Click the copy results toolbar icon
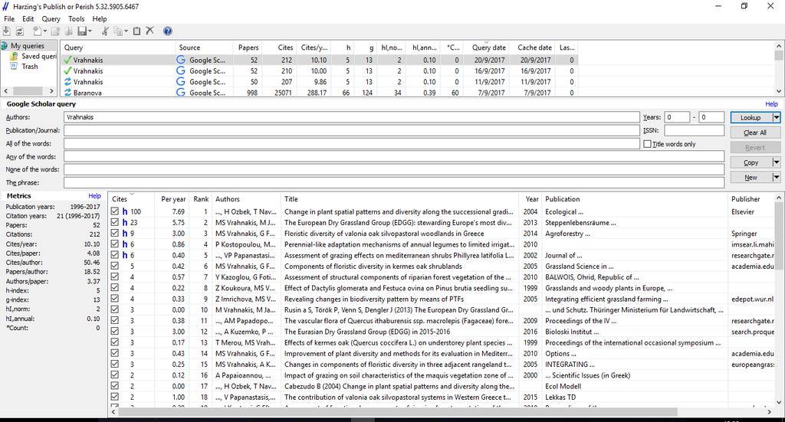Screen dimensions: 785x422 [x=117, y=31]
